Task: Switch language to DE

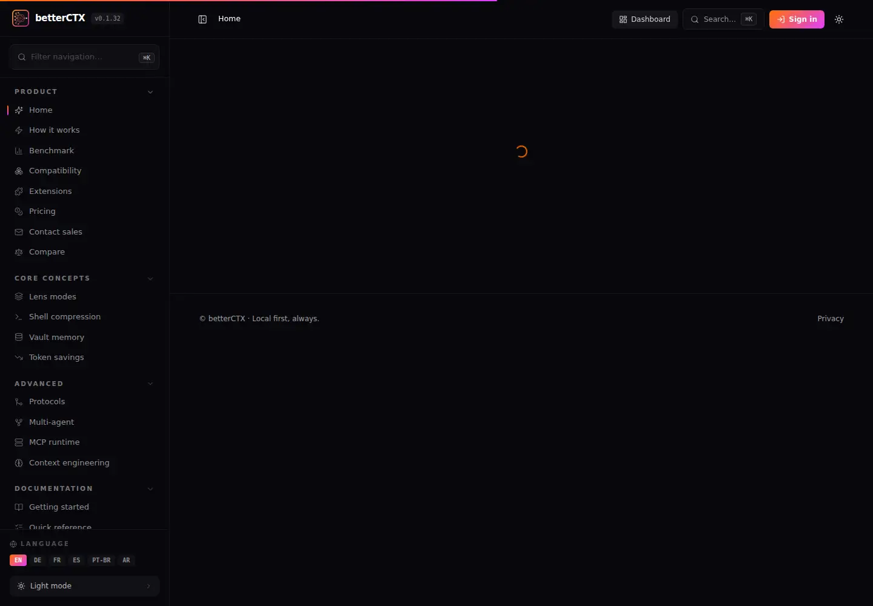Action: pyautogui.click(x=38, y=560)
